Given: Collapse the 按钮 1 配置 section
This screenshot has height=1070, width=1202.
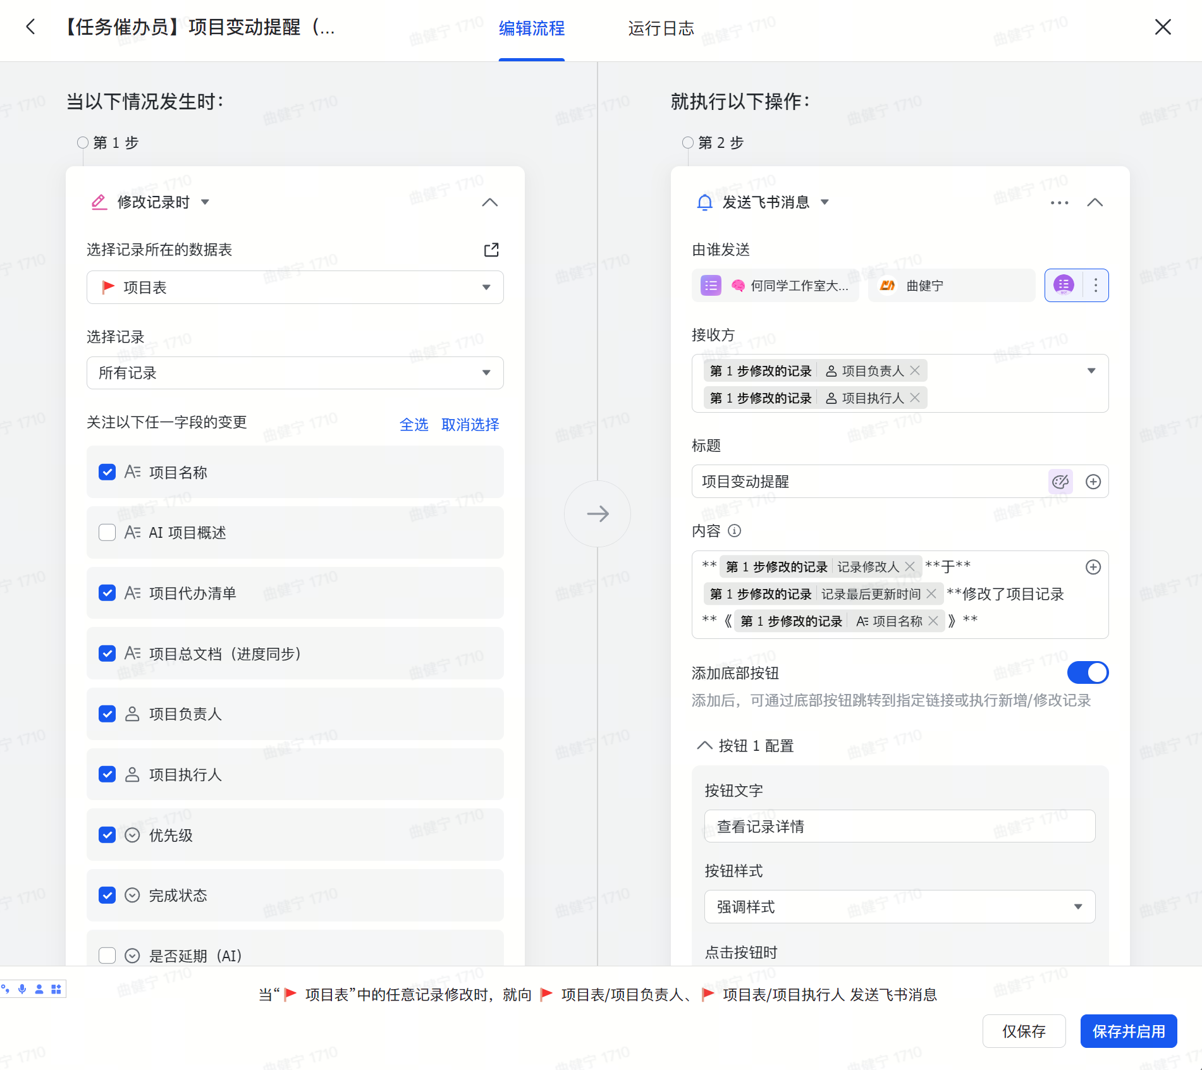Looking at the screenshot, I should 704,746.
